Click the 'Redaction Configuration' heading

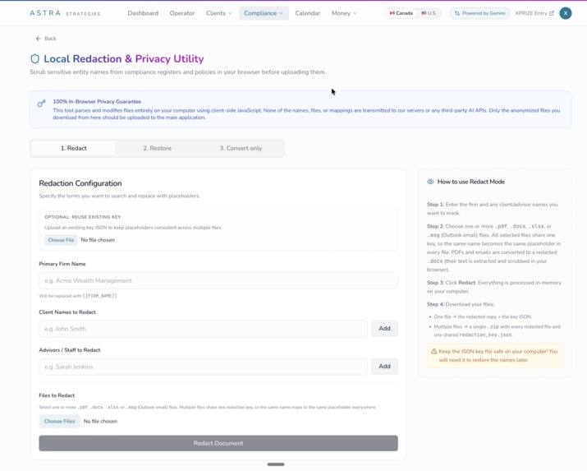80,183
